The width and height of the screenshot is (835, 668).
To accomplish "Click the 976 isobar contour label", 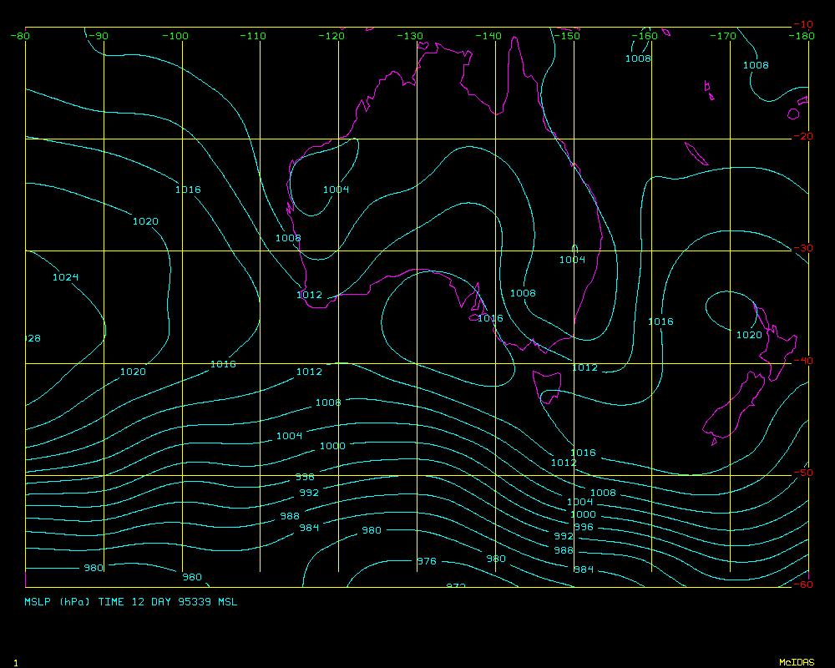I will [x=427, y=561].
